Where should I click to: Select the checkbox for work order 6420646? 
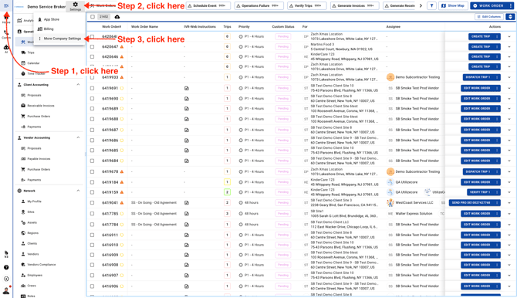[x=93, y=57]
